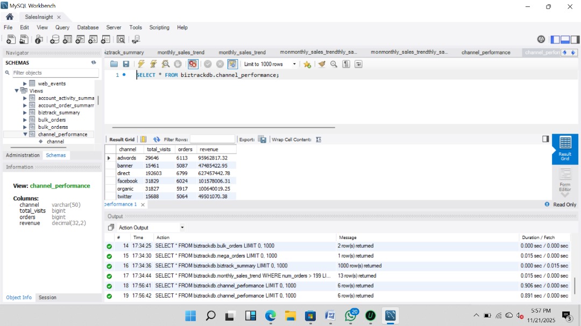Screen dimensions: 581x326
Task: Execute the query with the lightning bolt
Action: point(141,64)
